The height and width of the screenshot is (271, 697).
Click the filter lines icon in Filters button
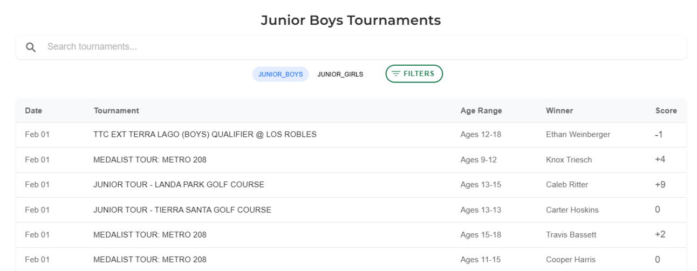coord(396,74)
